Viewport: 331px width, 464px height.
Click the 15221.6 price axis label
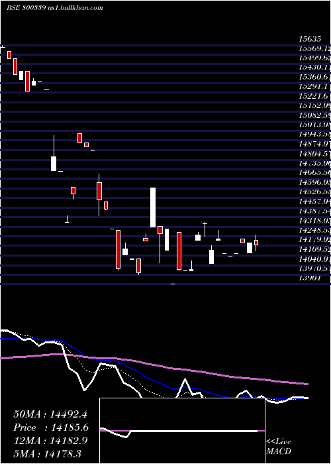click(x=312, y=97)
